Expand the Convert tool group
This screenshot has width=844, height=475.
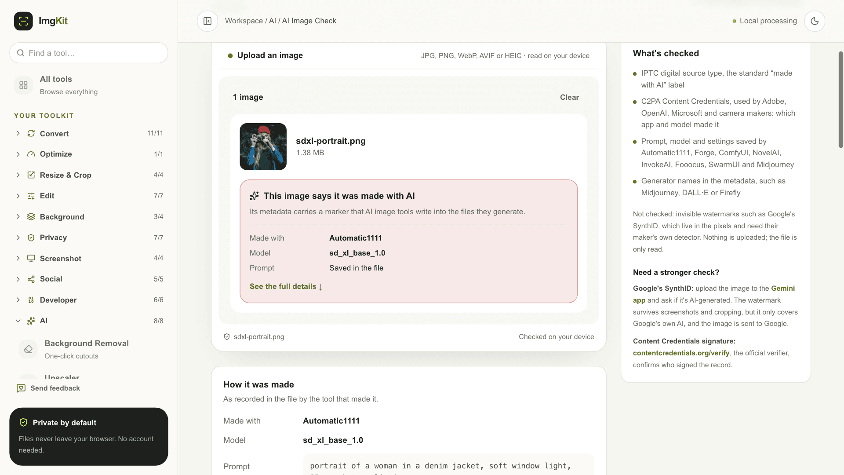[x=18, y=133]
